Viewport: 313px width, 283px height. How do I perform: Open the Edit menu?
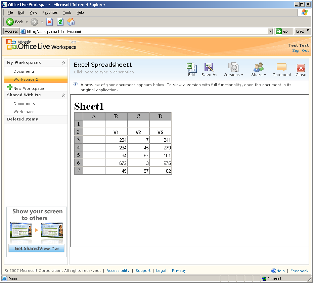[x=21, y=12]
